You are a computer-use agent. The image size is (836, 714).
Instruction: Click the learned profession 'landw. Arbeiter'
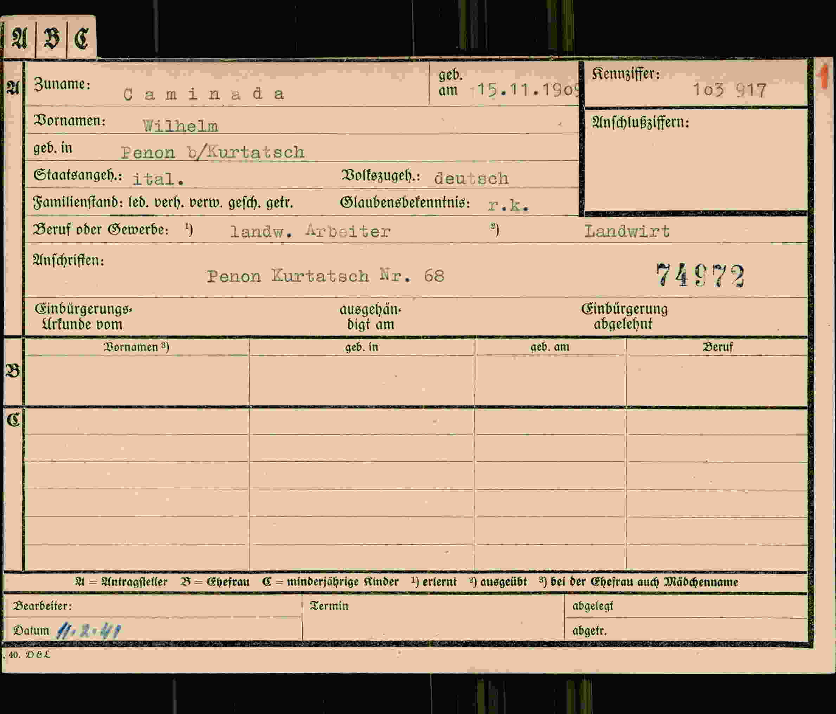click(310, 231)
